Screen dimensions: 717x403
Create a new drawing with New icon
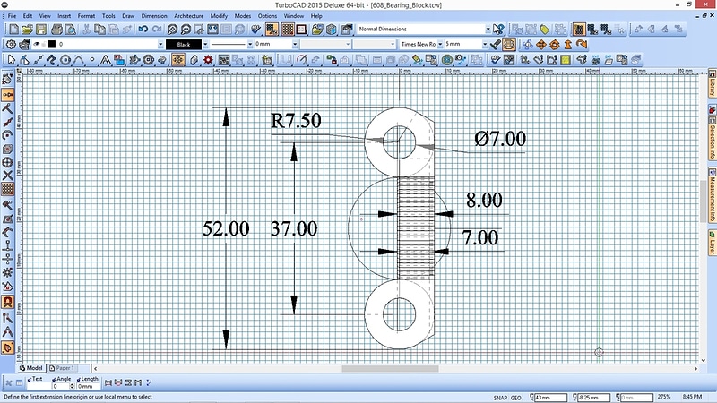pos(13,30)
